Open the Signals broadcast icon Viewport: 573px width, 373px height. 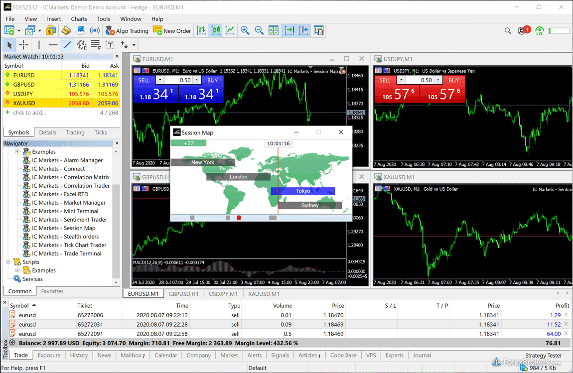coord(95,31)
